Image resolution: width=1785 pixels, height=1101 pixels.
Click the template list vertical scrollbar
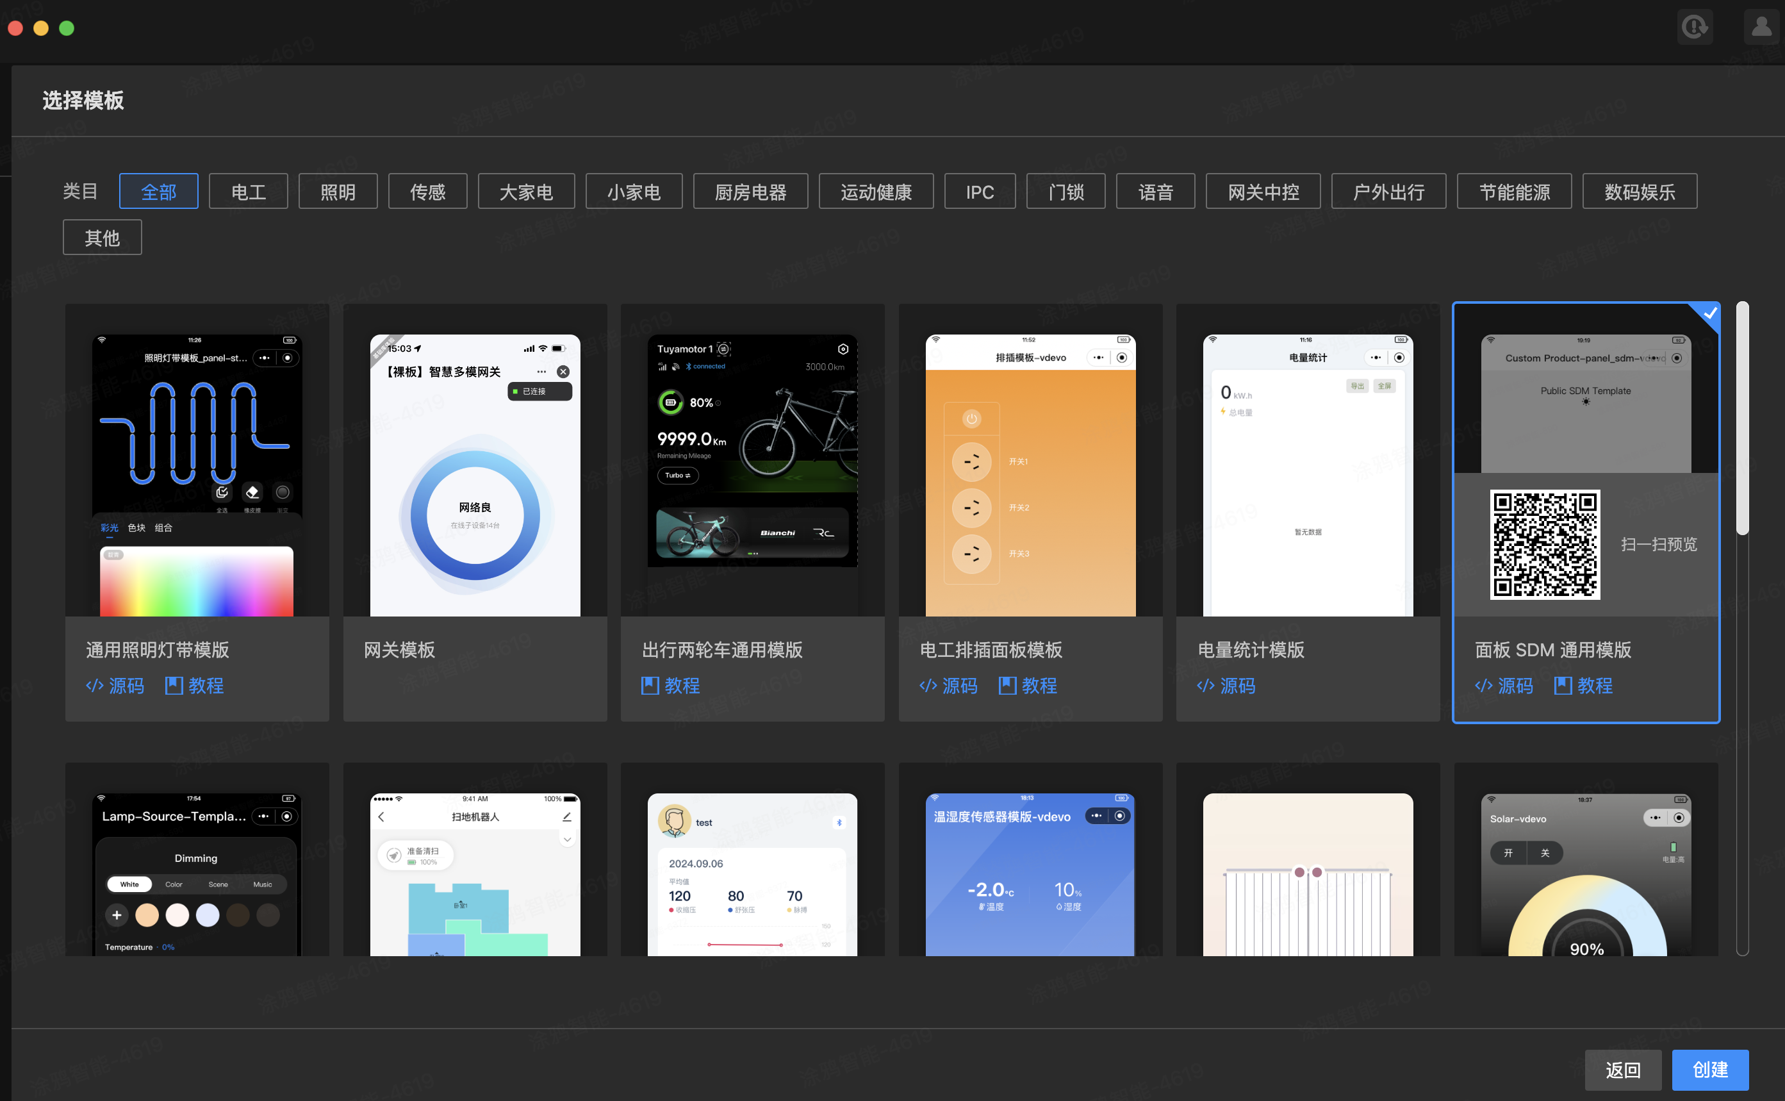pos(1741,418)
